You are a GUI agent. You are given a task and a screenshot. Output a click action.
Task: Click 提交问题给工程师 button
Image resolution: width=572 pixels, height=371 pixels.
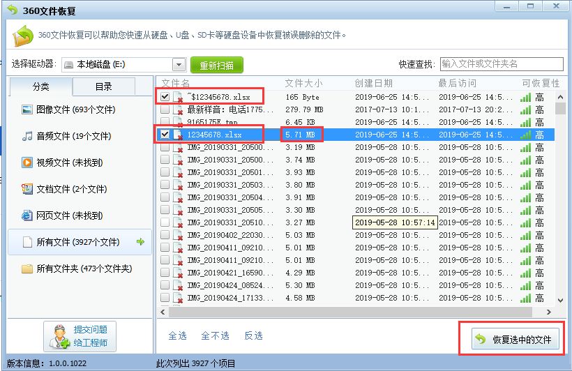(80, 336)
